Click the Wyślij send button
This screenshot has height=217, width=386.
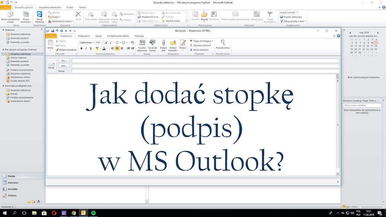pos(51,66)
